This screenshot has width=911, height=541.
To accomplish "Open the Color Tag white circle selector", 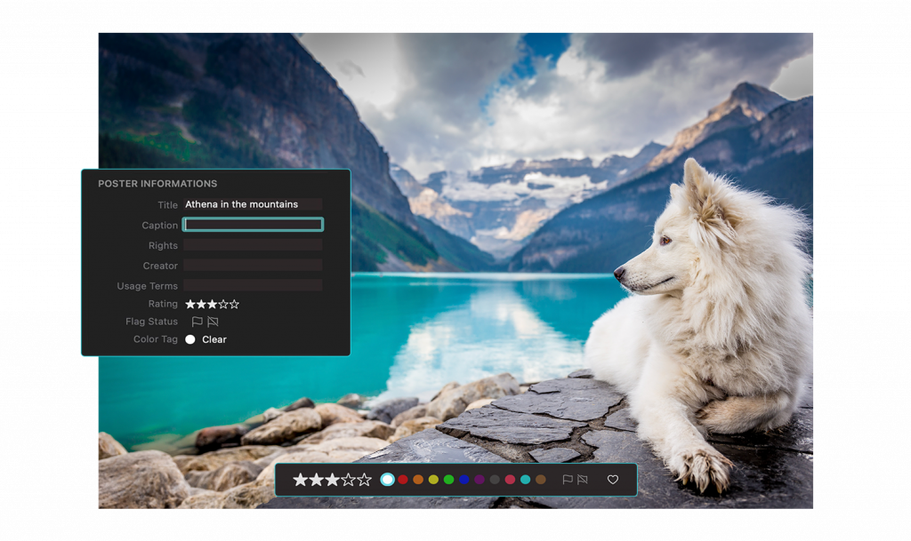I will click(190, 339).
